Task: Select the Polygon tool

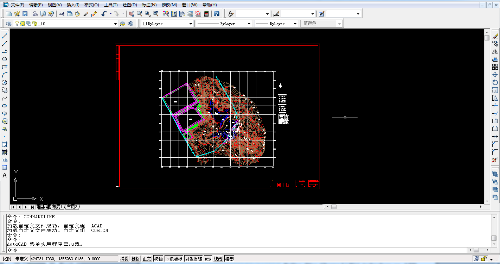Action: tap(5, 59)
